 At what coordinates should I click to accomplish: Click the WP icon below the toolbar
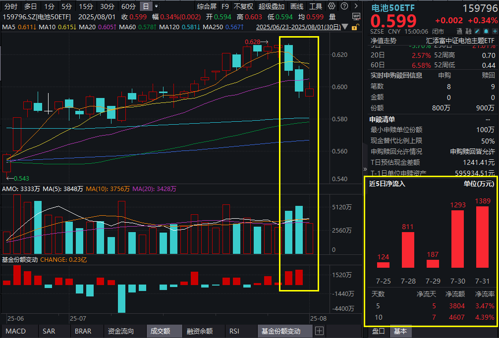[x=356, y=16]
